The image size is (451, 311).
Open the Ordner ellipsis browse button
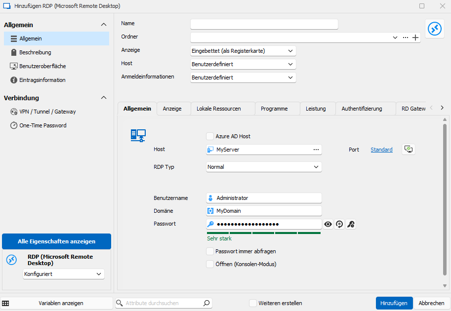[x=405, y=38]
